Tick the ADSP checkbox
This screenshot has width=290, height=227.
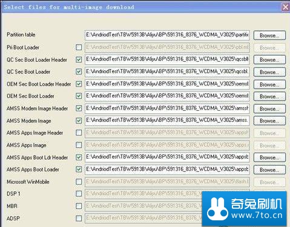tap(79, 219)
